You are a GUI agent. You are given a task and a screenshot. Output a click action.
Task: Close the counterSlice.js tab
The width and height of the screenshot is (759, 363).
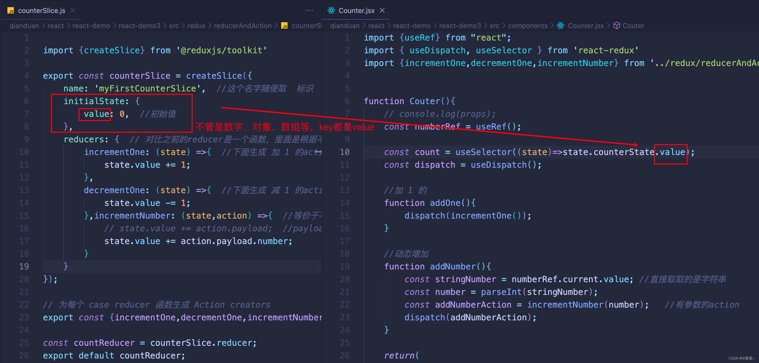pyautogui.click(x=73, y=11)
